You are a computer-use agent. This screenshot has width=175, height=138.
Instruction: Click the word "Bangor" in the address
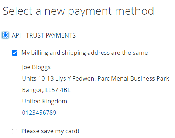point(32,90)
